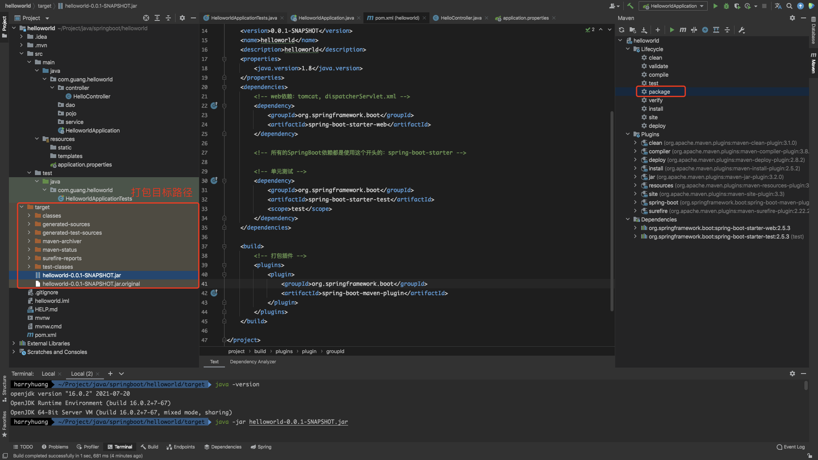Screen dimensions: 818x460
Task: Click the Debug bug icon
Action: pos(726,6)
